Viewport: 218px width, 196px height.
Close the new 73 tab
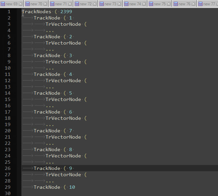pyautogui.click(x=120, y=4)
